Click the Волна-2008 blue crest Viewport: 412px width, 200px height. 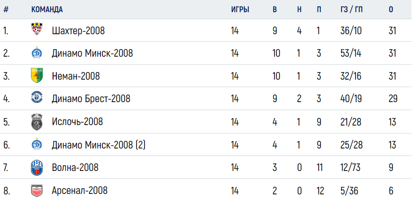click(x=37, y=168)
